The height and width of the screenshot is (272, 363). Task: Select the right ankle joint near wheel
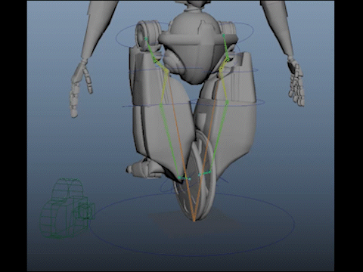pyautogui.click(x=209, y=172)
